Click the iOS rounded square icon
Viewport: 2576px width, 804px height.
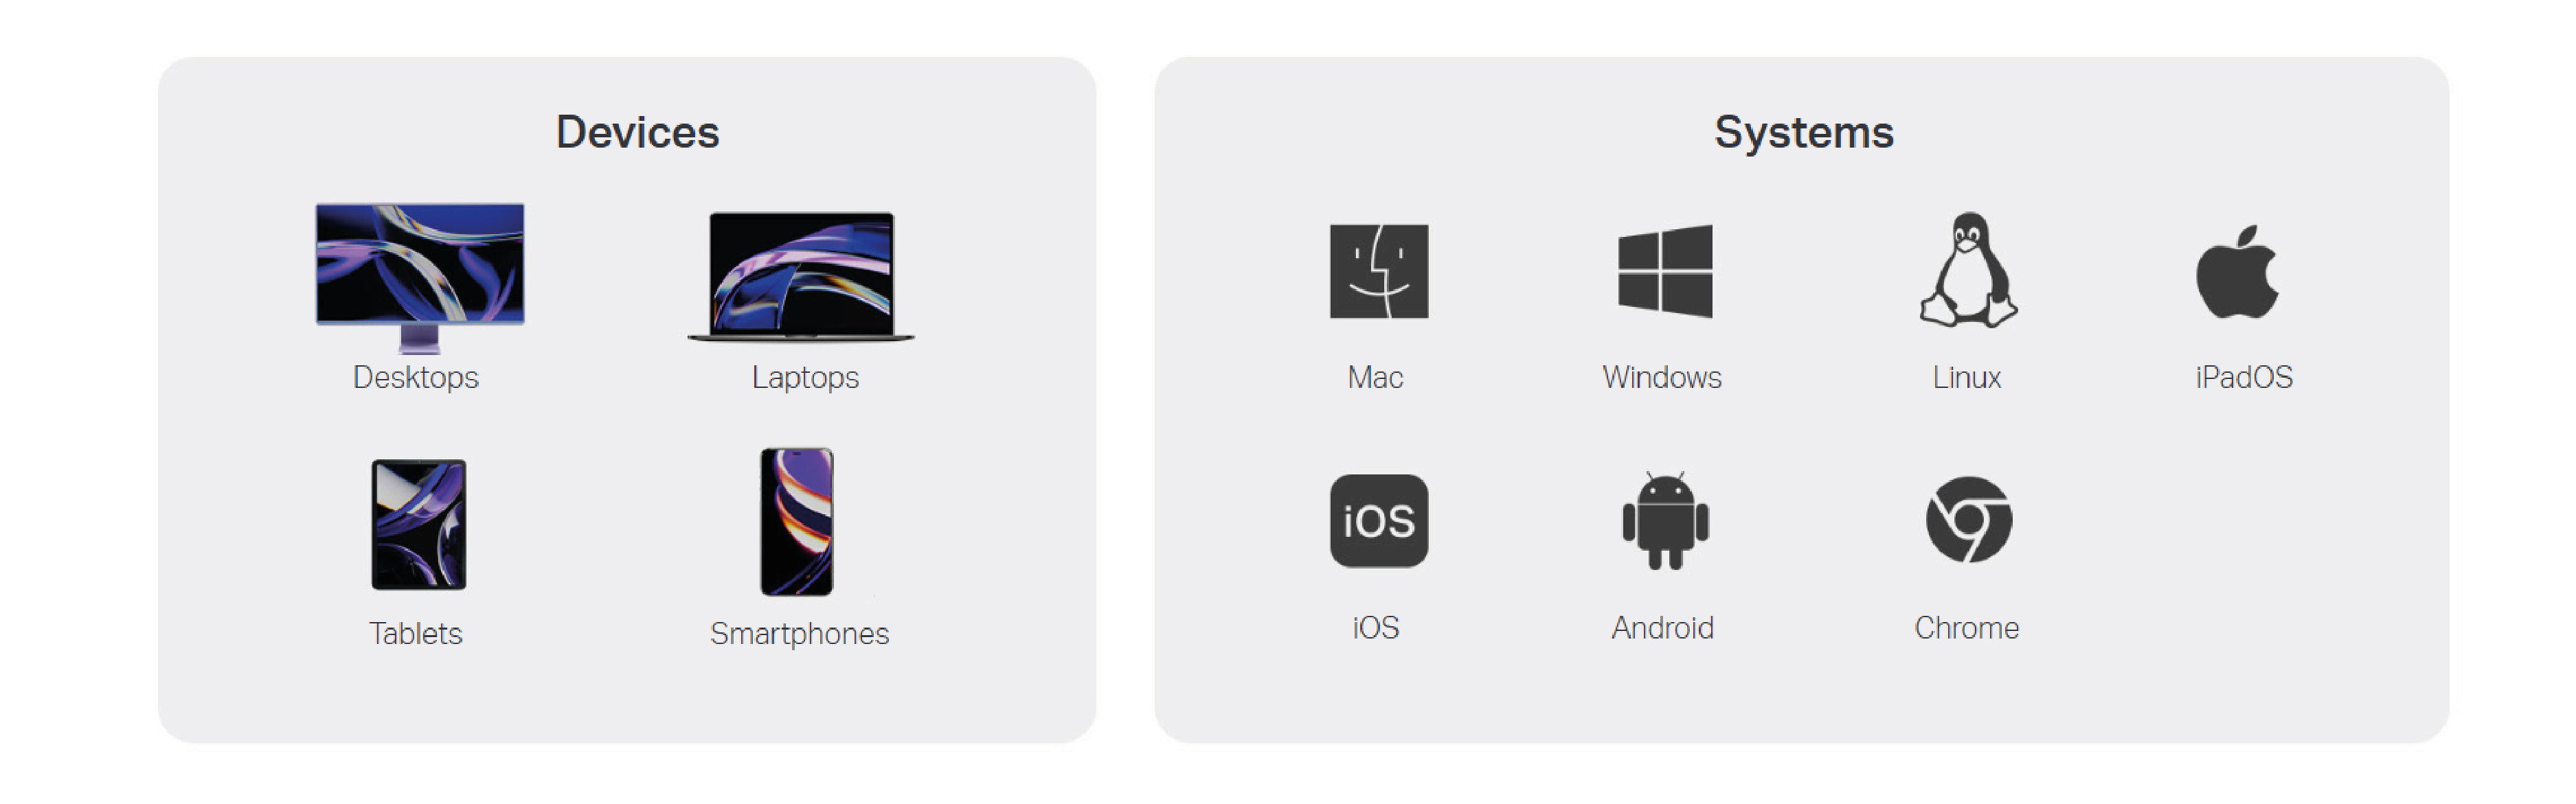pos(1379,521)
